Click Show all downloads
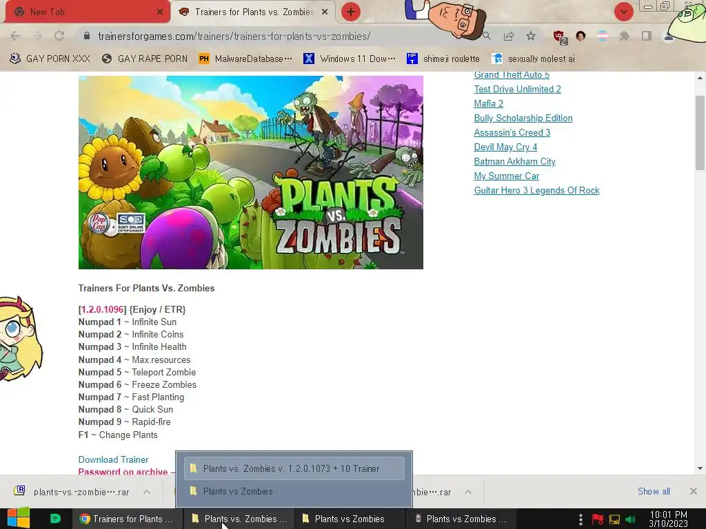Image resolution: width=706 pixels, height=529 pixels. point(654,491)
